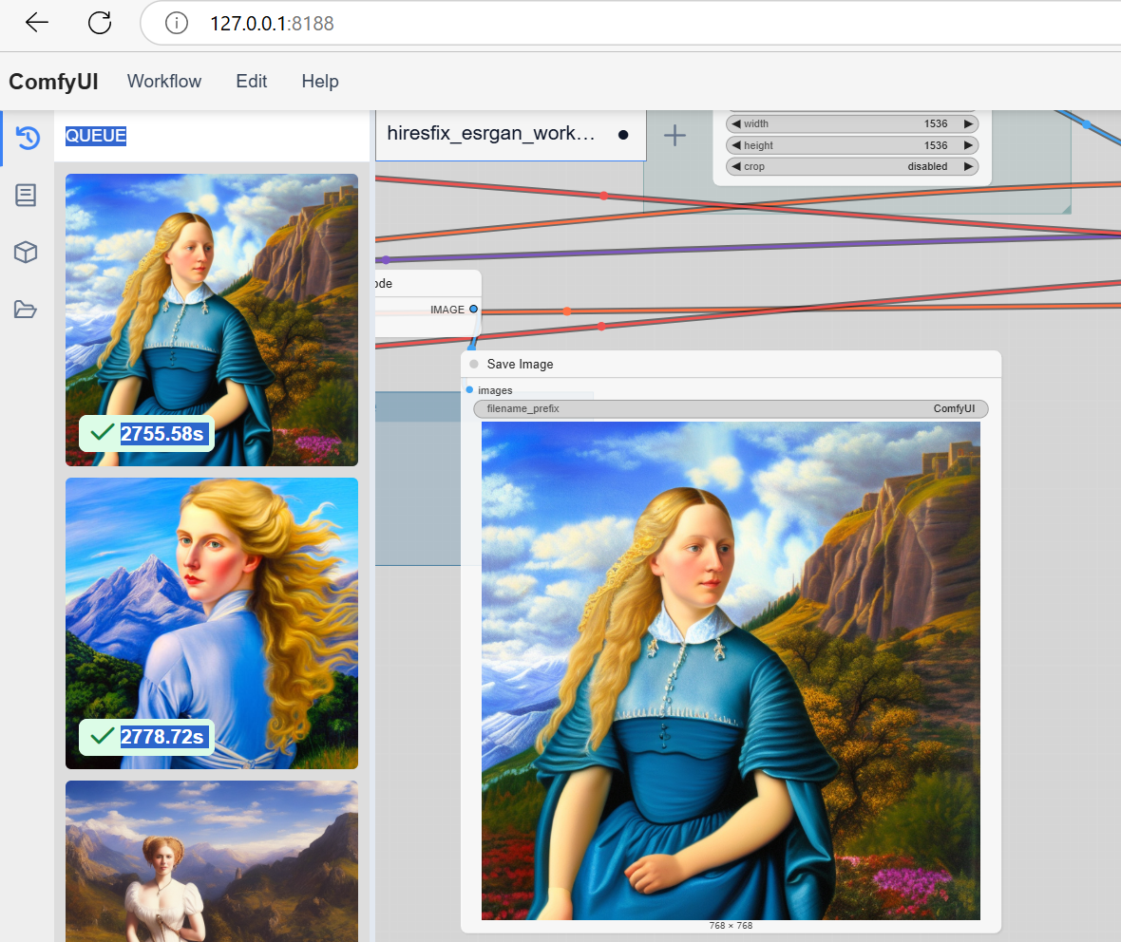Click the unsaved dot on workflow tab
This screenshot has width=1121, height=942.
point(623,134)
